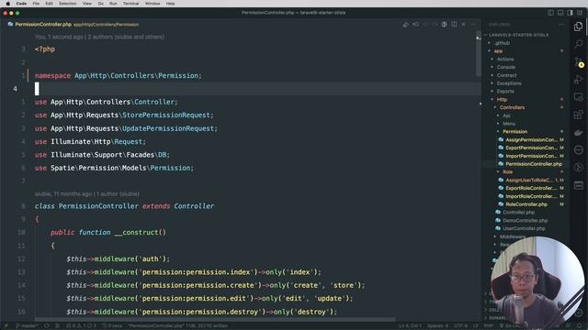Open Source Control view with badge

point(578,62)
